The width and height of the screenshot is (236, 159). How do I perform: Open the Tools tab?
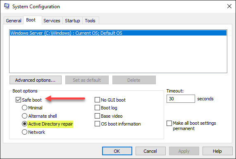coord(90,21)
